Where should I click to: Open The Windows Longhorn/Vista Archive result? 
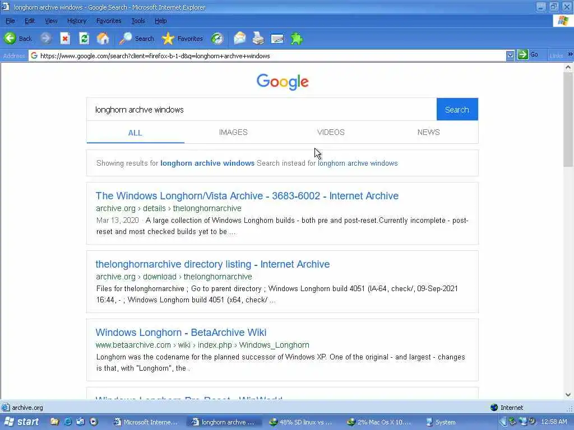coord(247,195)
